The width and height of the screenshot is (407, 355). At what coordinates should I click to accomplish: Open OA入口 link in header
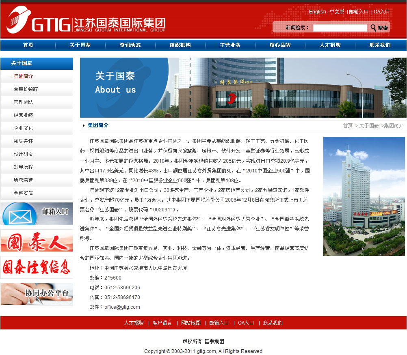(381, 12)
